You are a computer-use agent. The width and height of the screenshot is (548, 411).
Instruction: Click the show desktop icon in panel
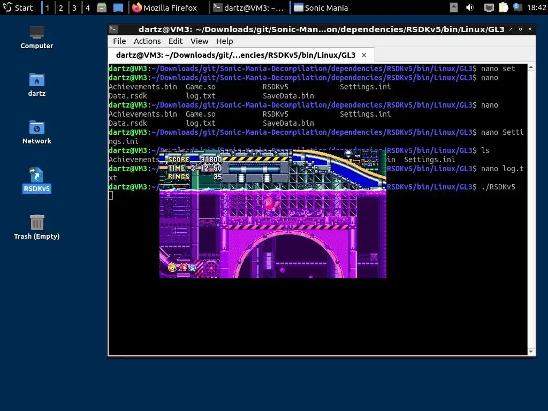point(118,7)
